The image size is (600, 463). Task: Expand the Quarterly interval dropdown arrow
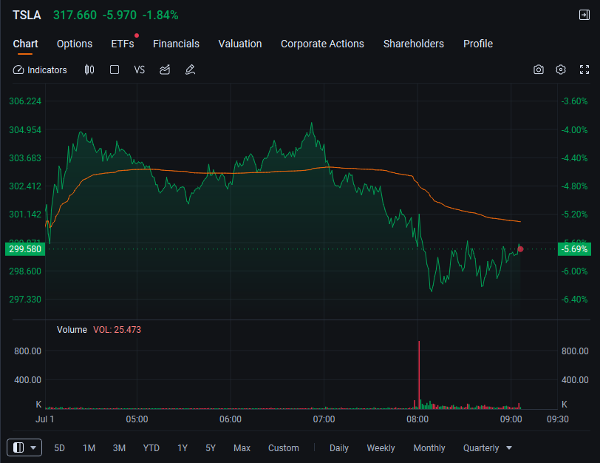509,447
